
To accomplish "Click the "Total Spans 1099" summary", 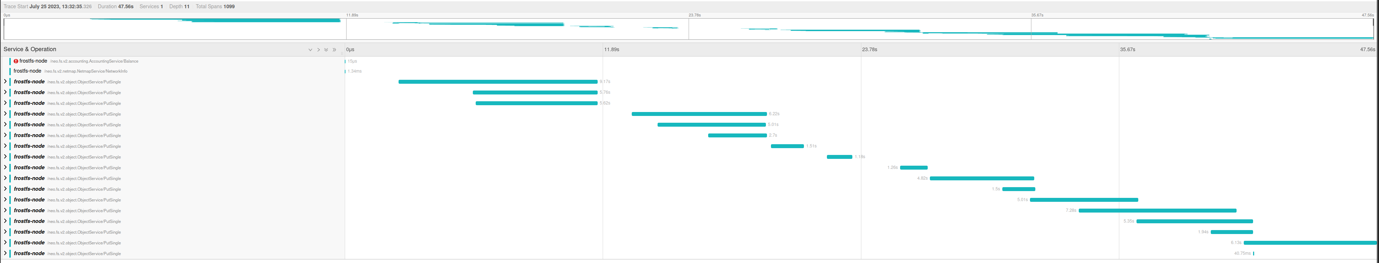I will (x=215, y=6).
